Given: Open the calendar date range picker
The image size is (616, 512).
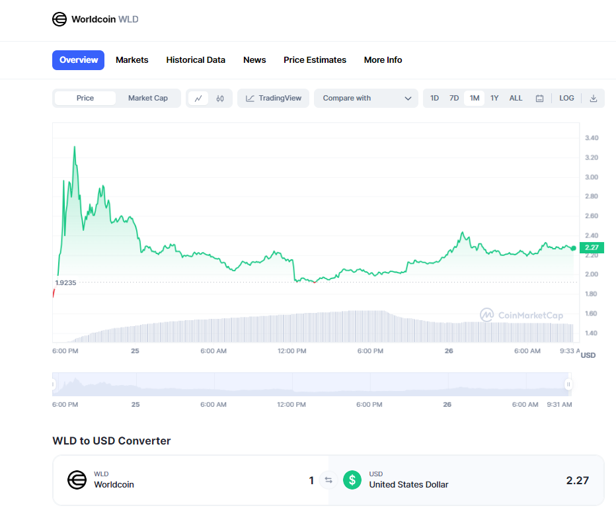Looking at the screenshot, I should click(540, 99).
